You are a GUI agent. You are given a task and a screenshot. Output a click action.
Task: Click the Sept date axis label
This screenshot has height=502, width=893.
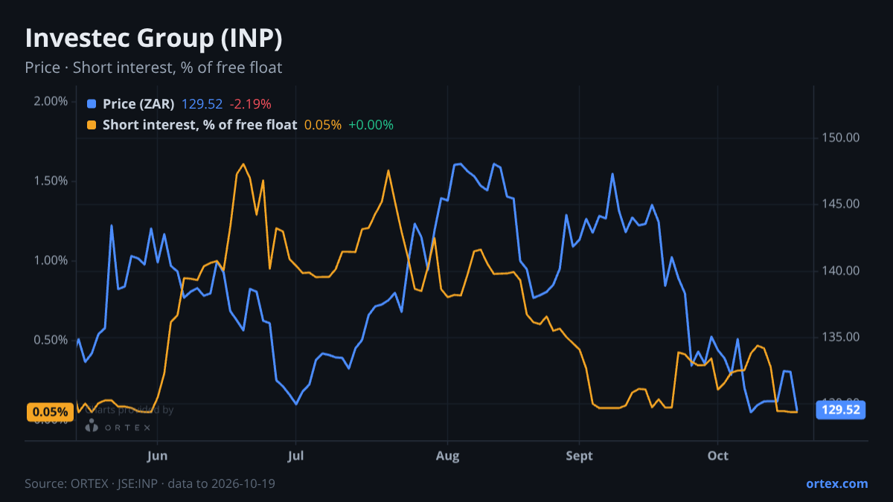[580, 456]
